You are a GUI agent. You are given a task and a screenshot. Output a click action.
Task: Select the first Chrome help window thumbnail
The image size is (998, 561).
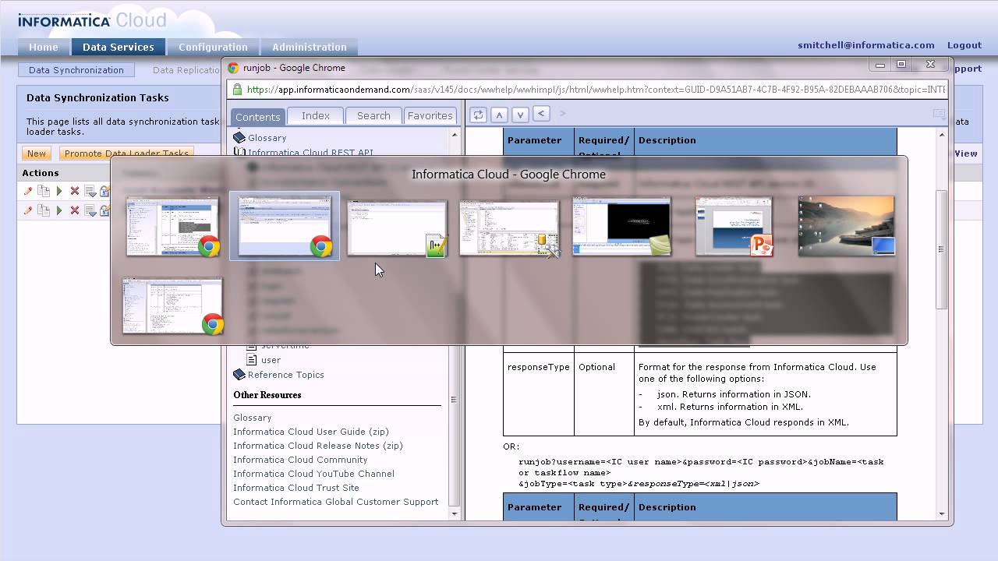coord(172,227)
